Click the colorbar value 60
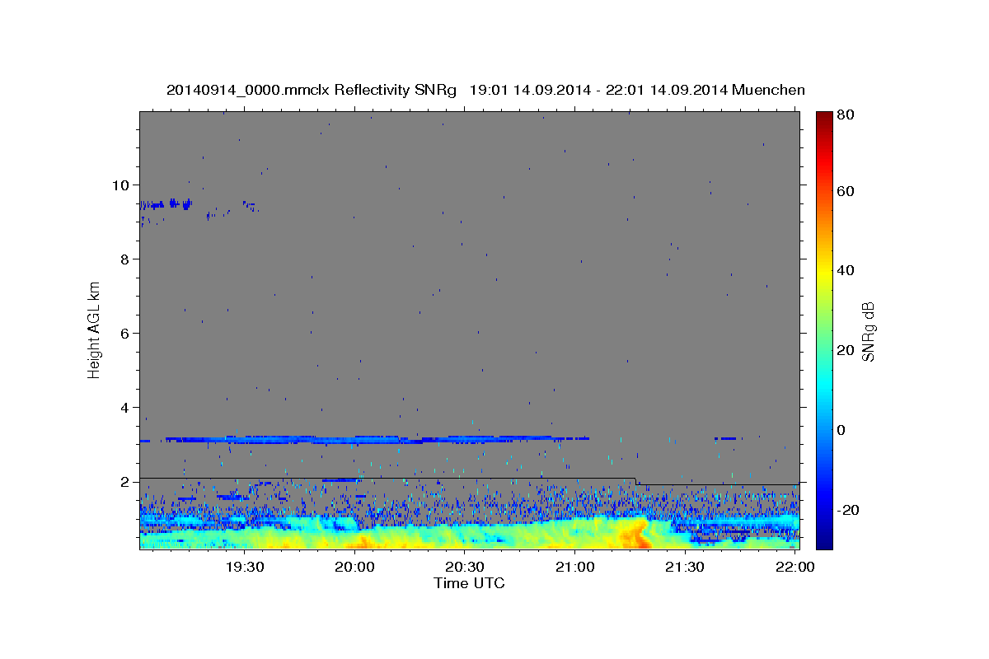The height and width of the screenshot is (659, 989). (x=847, y=191)
